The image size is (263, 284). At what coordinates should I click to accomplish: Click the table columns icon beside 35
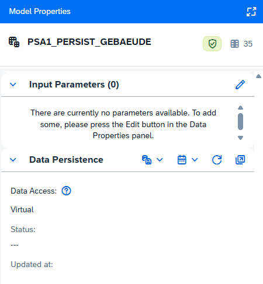click(234, 44)
